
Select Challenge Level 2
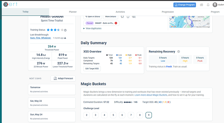[87, 115]
